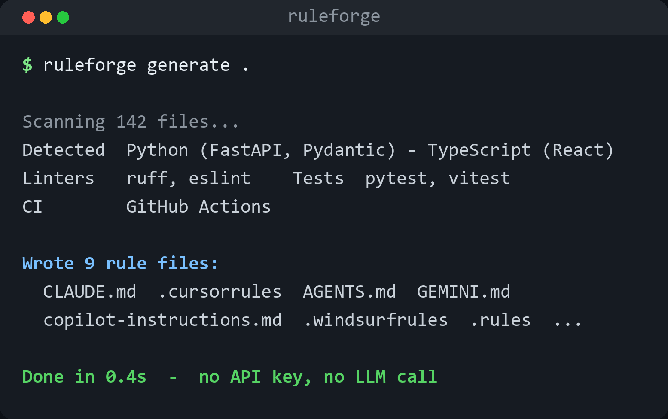Click 'GitHub Actions' text
Viewport: 668px width, 419px height.
[198, 207]
